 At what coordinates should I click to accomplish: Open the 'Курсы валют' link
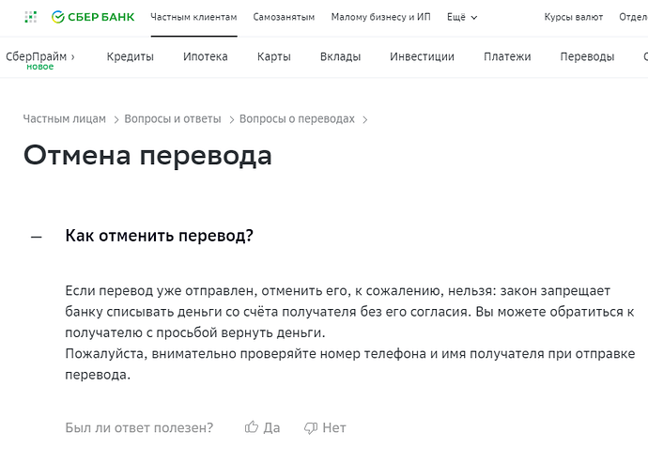(573, 17)
